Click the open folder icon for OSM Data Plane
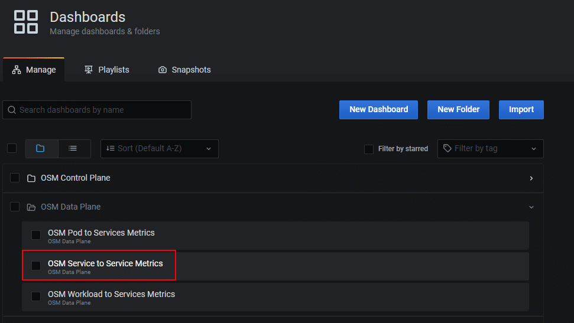This screenshot has height=323, width=574. coord(31,207)
